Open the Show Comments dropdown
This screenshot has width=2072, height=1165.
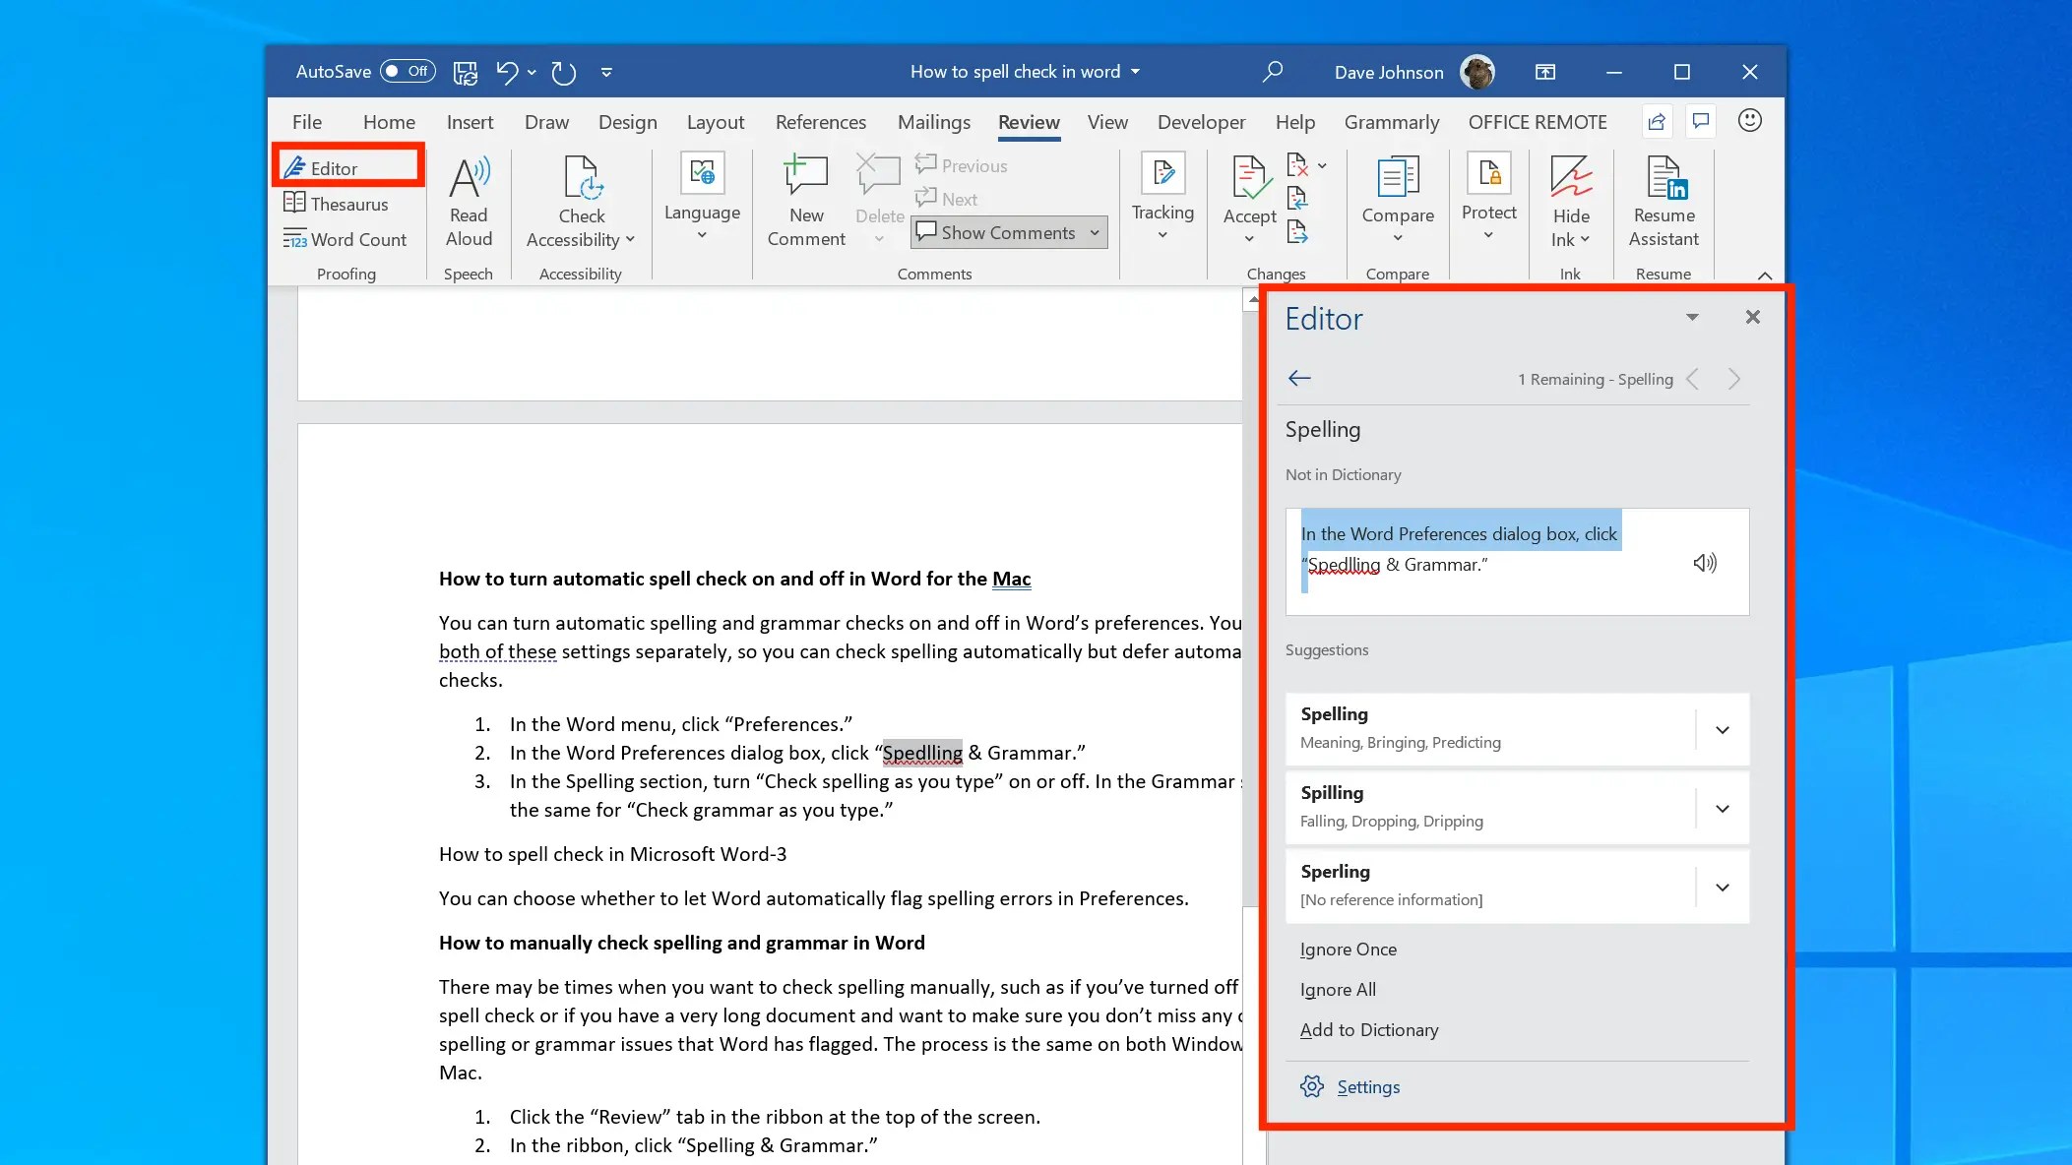[x=1095, y=233]
